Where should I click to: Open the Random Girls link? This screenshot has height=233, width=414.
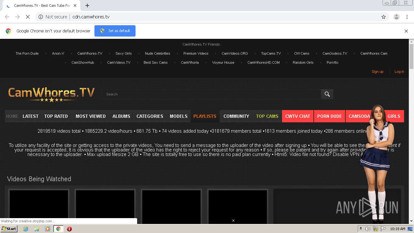pyautogui.click(x=303, y=62)
